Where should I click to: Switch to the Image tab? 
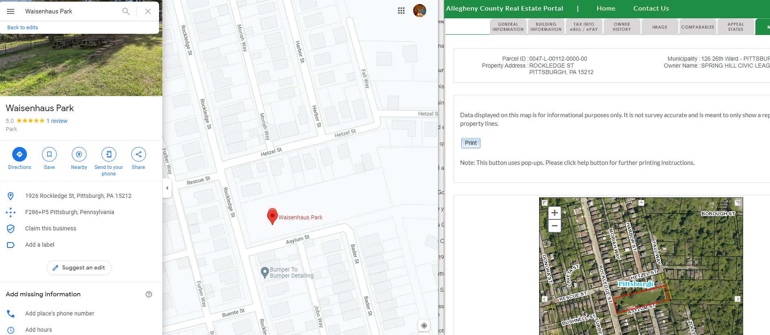coord(659,27)
